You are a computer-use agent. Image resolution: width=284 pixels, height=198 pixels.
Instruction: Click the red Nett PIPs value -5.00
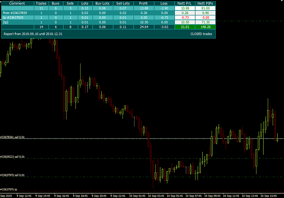tap(205, 18)
